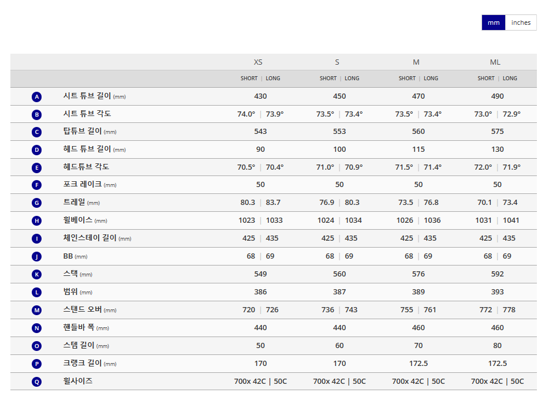Click the M standover icon
Screen dimensions: 560x400
point(36,310)
